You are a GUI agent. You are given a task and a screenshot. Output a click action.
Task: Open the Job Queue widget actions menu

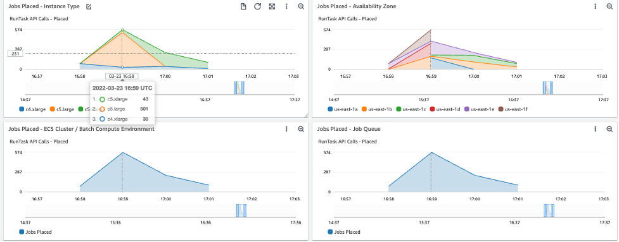coord(596,129)
